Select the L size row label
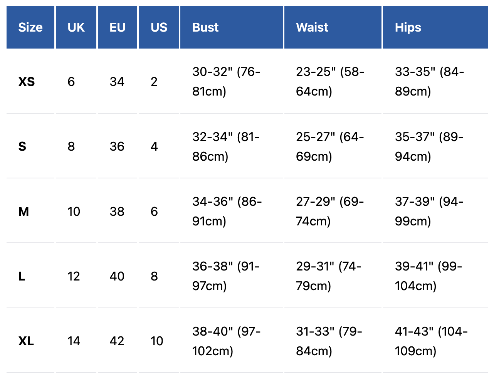This screenshot has height=383, width=494. click(x=22, y=276)
